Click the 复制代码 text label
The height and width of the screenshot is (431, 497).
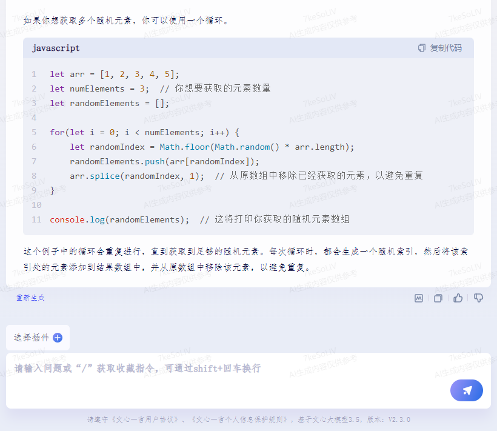coord(445,48)
